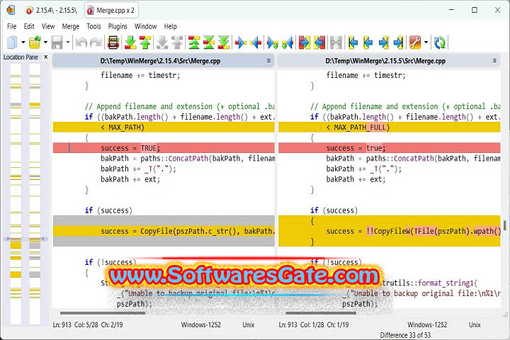Screen dimensions: 510x340
Task: Click the right pane file path header
Action: click(x=385, y=61)
